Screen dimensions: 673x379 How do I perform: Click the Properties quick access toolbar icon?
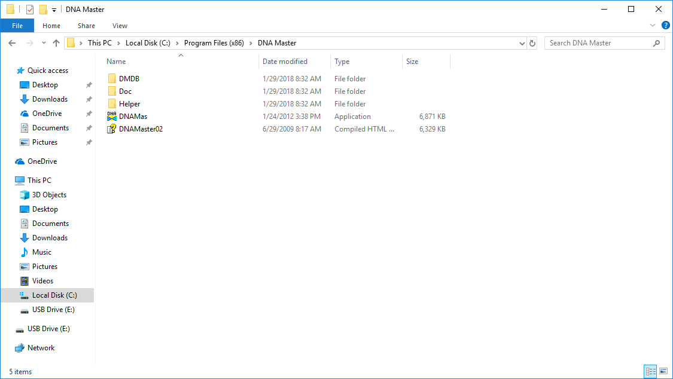(30, 9)
